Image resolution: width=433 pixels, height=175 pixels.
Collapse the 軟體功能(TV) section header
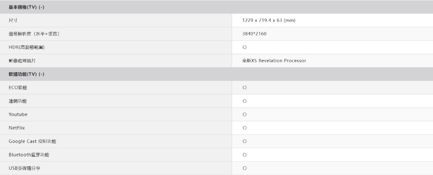coord(42,74)
